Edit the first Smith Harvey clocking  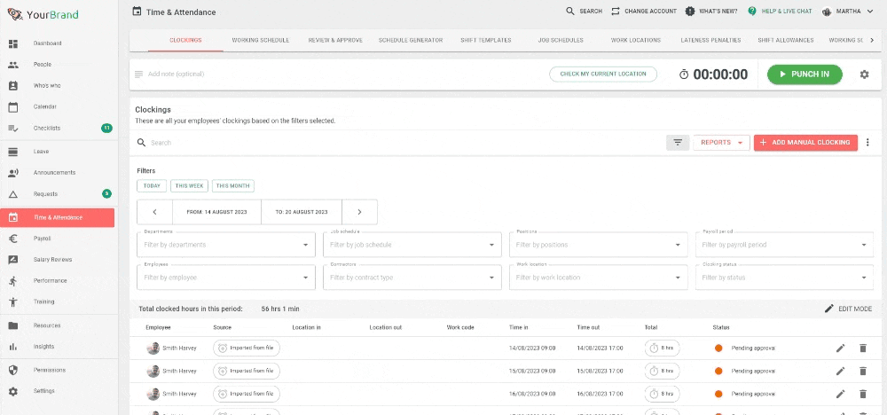[x=840, y=348]
